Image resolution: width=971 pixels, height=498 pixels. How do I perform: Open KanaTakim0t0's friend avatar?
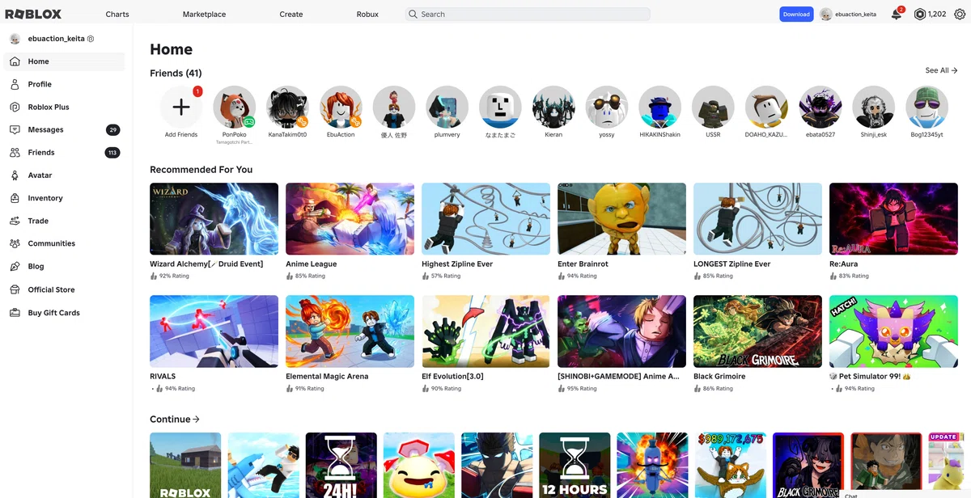point(287,107)
